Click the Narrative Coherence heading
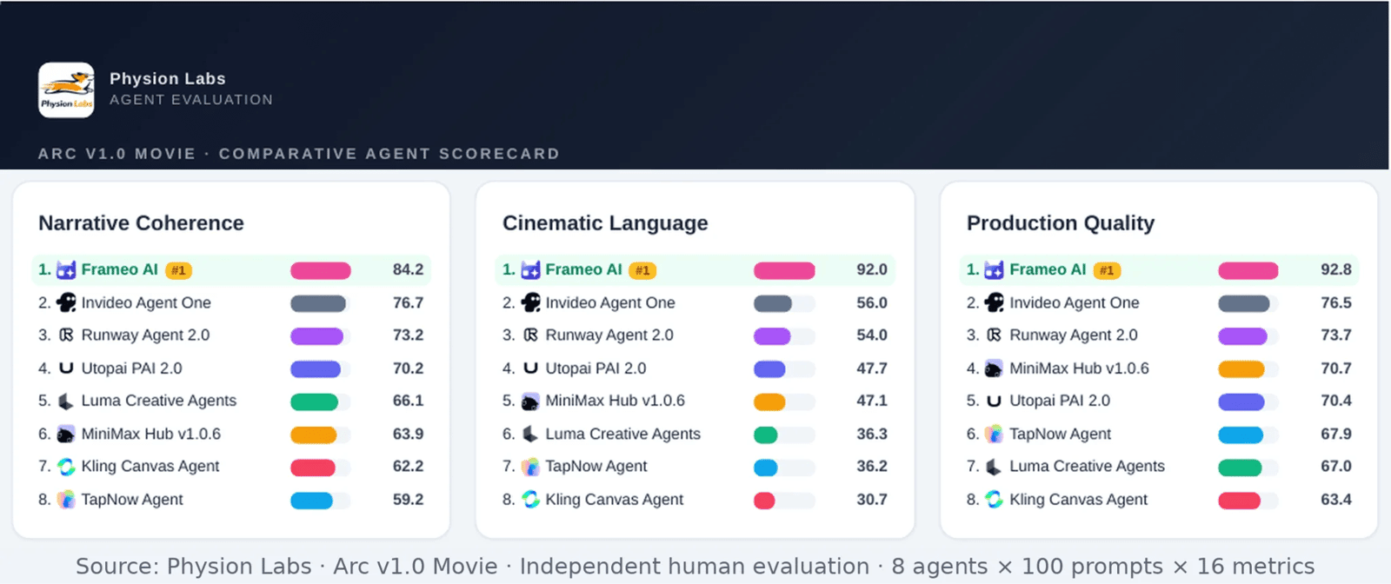 tap(141, 223)
